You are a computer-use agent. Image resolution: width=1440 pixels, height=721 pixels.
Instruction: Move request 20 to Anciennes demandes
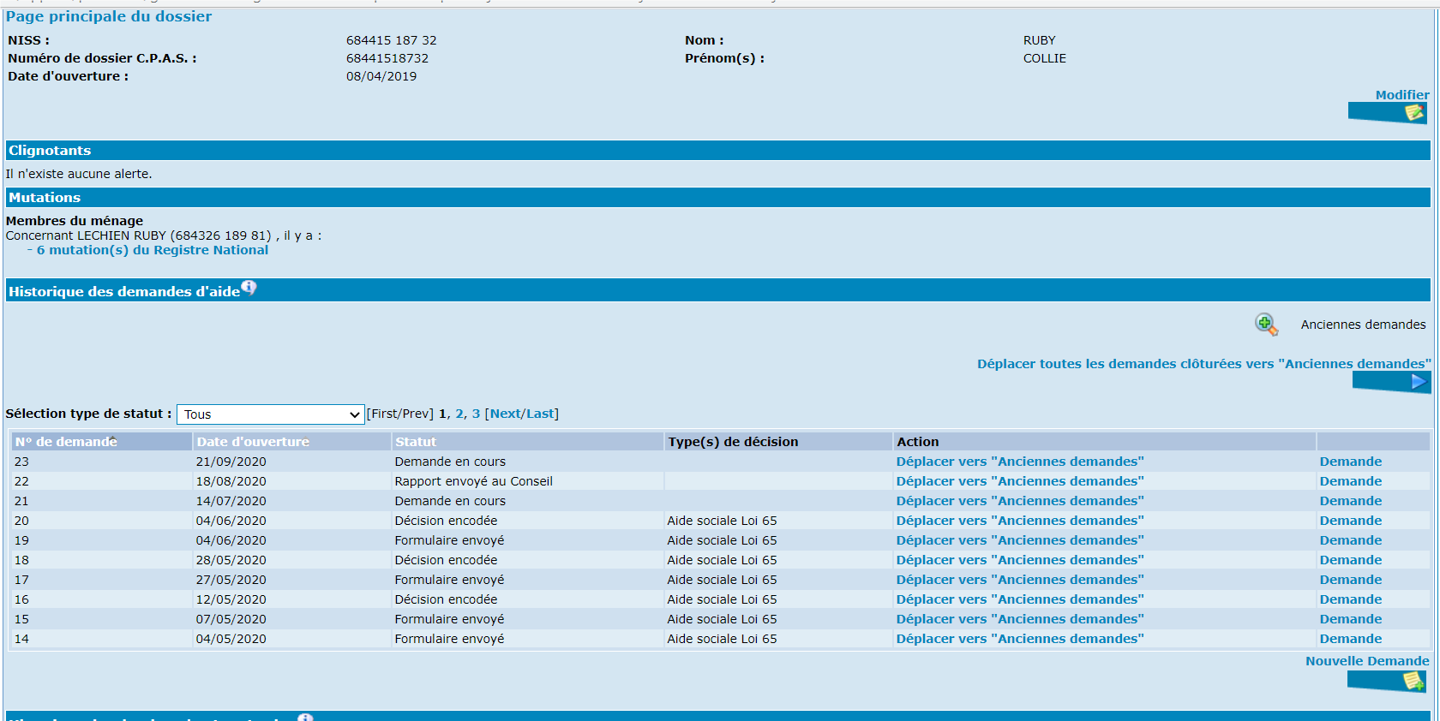(x=1020, y=521)
